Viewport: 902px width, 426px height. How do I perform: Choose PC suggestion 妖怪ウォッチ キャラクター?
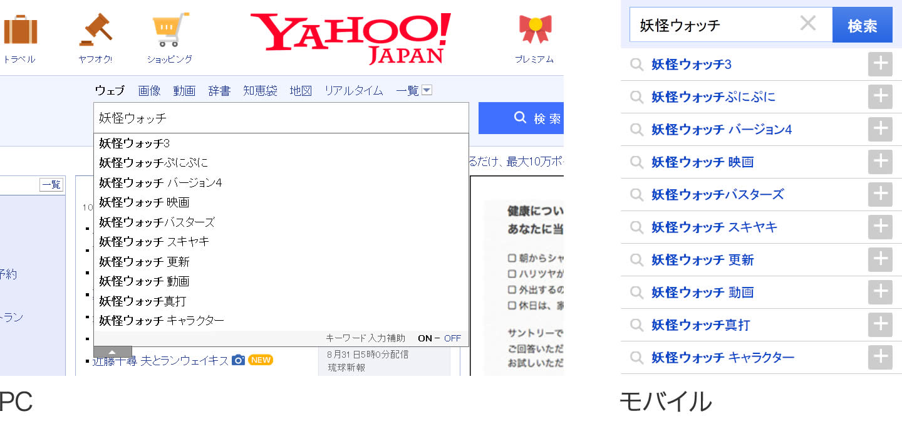(x=281, y=321)
